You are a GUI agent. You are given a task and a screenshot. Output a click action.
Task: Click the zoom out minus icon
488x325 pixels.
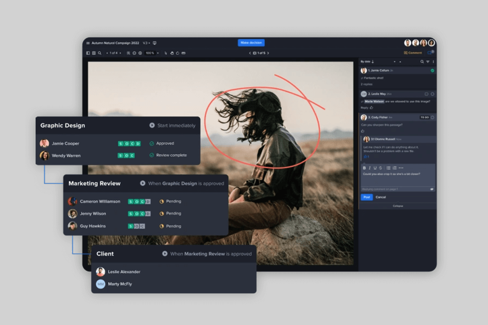tap(134, 53)
